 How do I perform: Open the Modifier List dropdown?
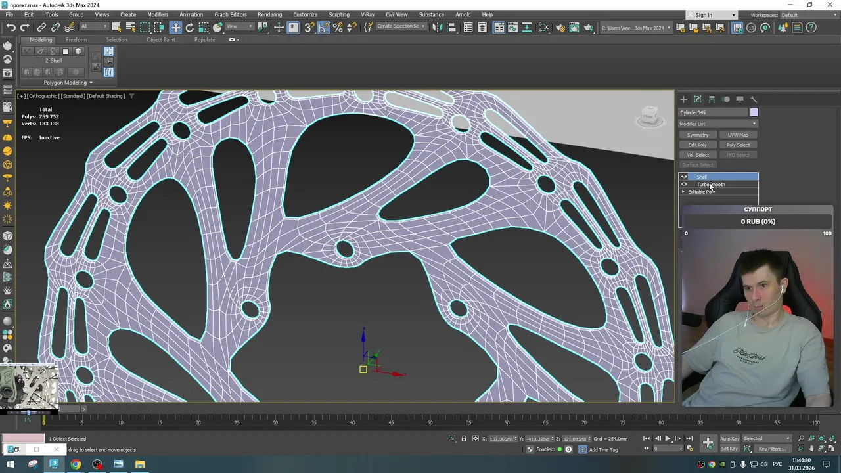pyautogui.click(x=717, y=124)
